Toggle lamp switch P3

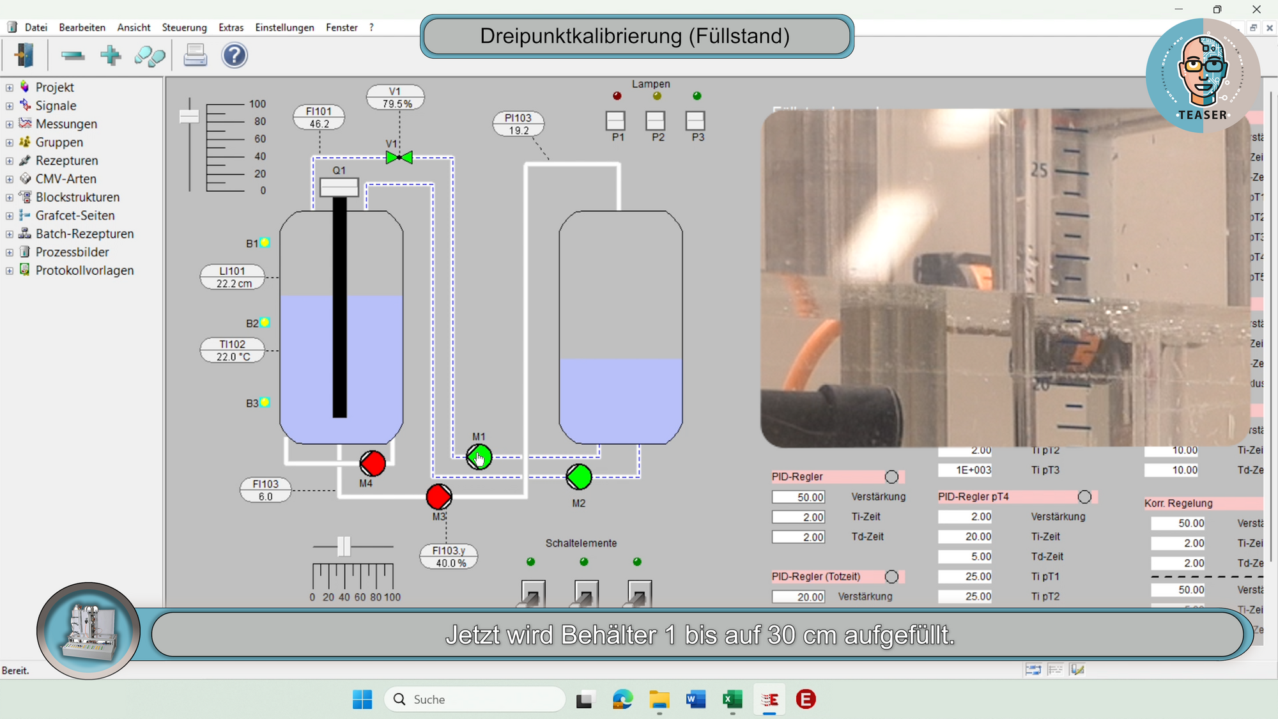[x=695, y=121]
